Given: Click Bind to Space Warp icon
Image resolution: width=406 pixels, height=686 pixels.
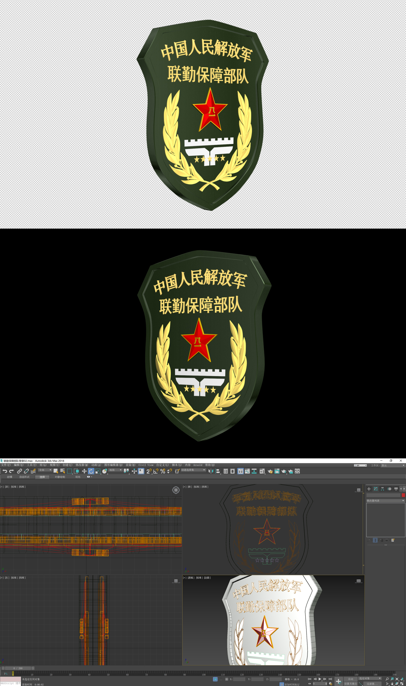Looking at the screenshot, I should tap(33, 471).
